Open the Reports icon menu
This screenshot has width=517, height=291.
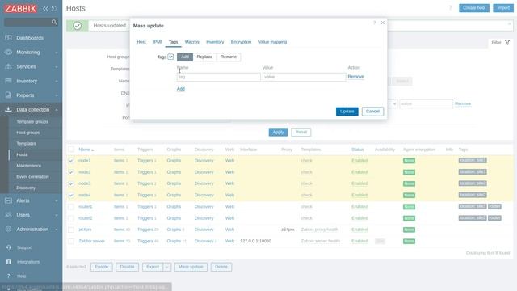8,95
